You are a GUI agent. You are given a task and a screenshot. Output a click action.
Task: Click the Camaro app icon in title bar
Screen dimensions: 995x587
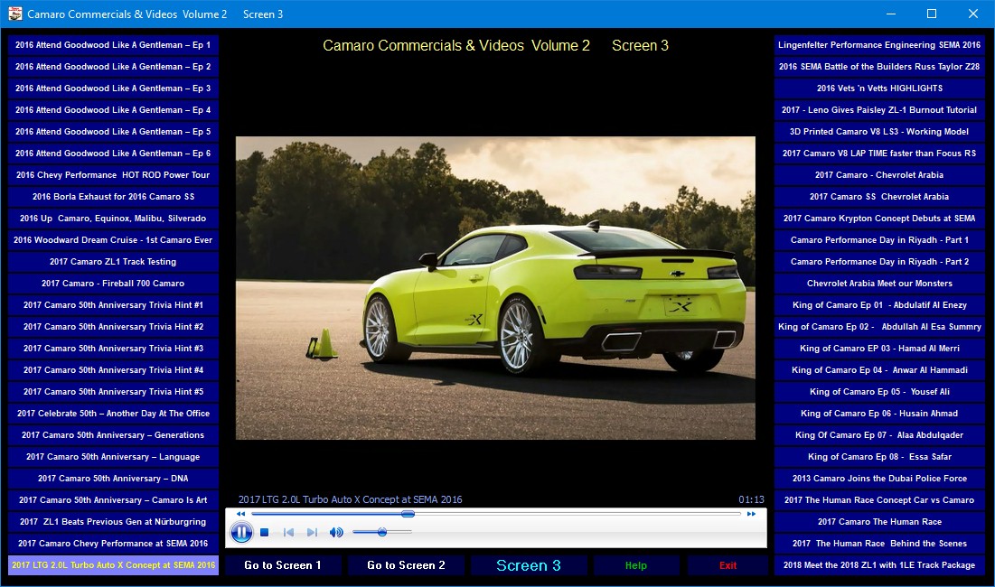pyautogui.click(x=14, y=14)
